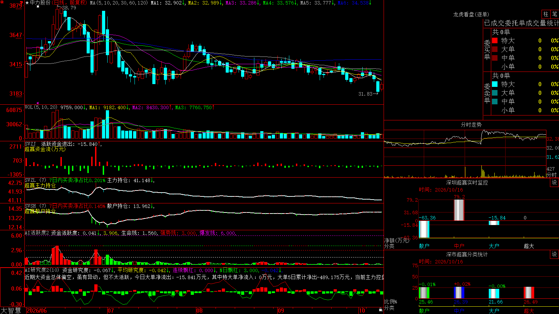Click the red 特大 buy-order color swatch
The width and height of the screenshot is (559, 314).
click(495, 40)
